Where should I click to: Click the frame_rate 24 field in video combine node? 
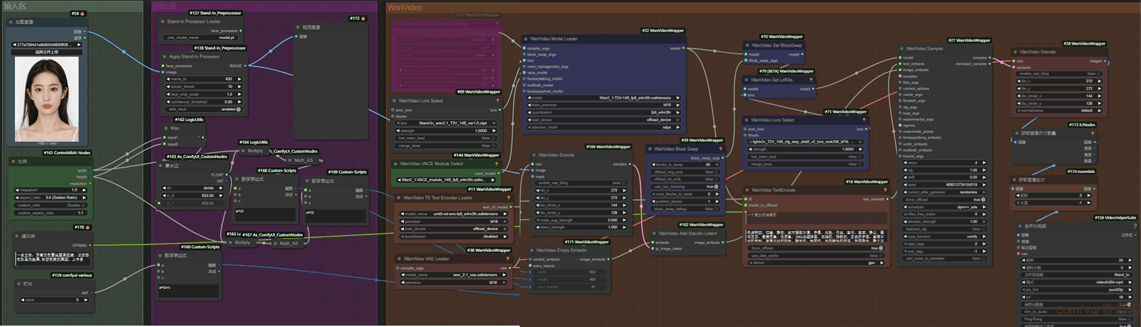[1077, 260]
